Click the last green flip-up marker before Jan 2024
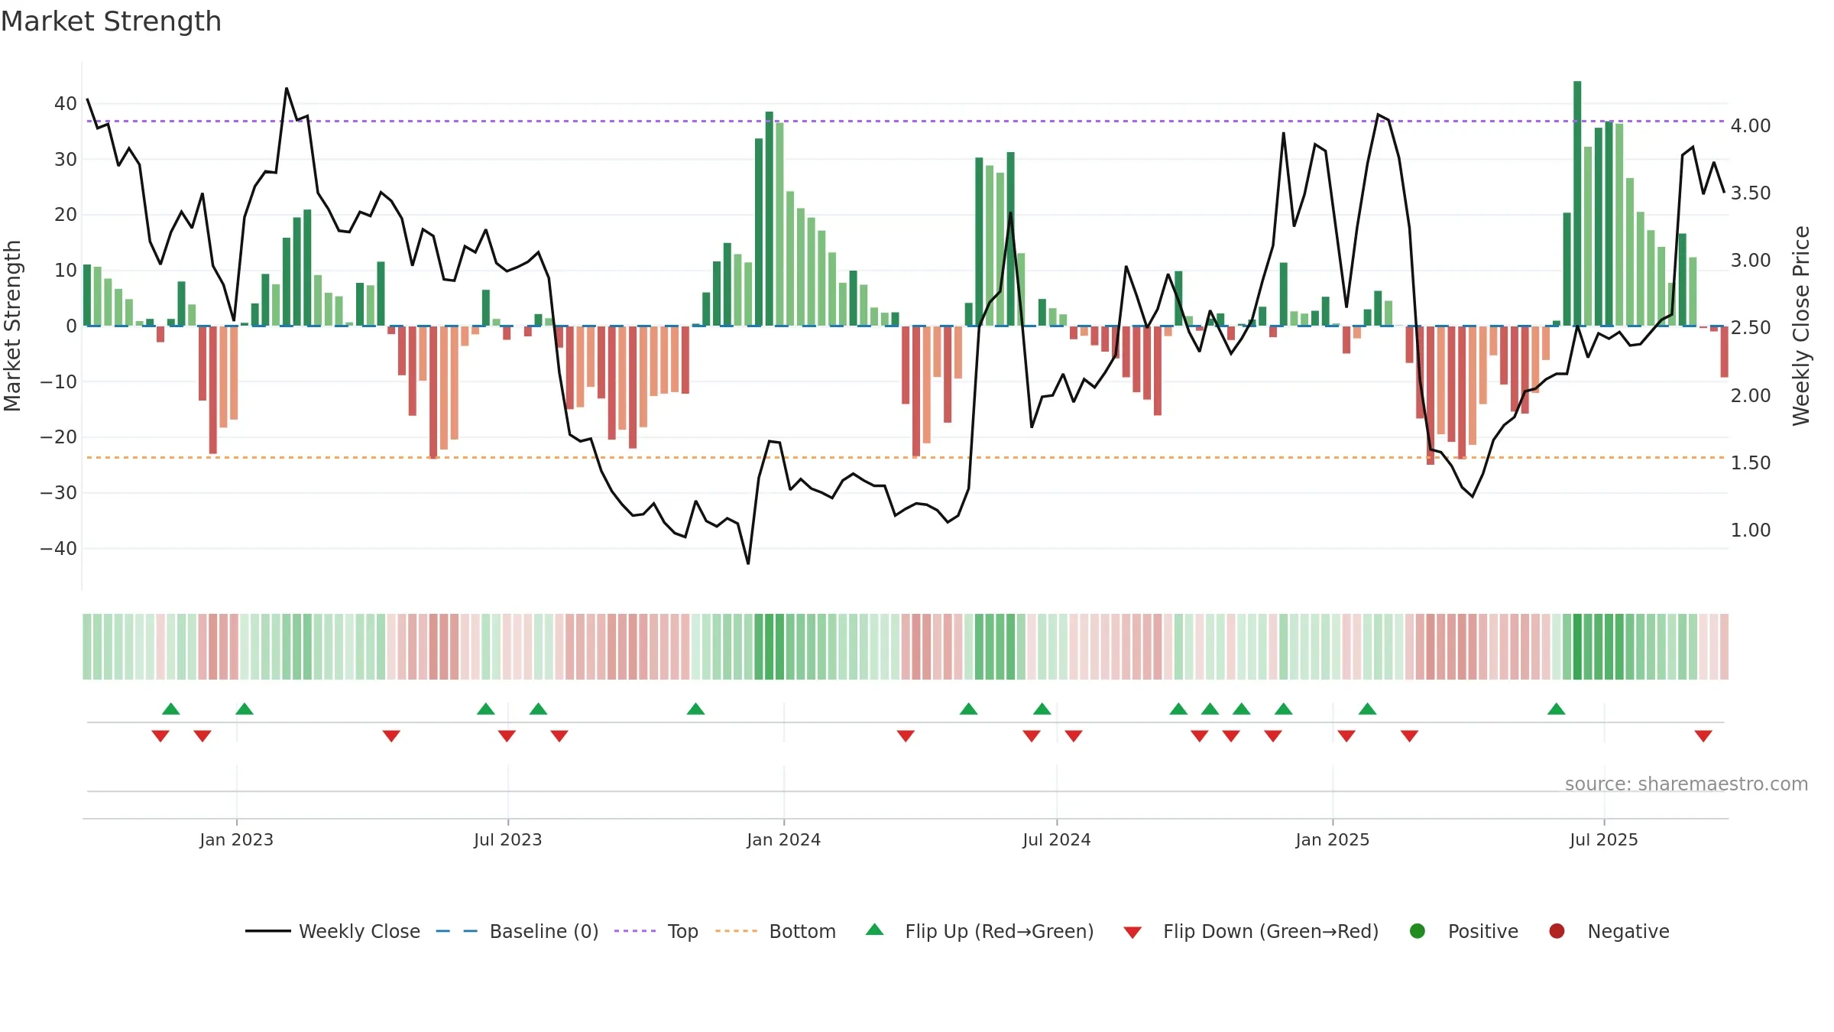Viewport: 1834px width, 1032px height. [x=695, y=709]
